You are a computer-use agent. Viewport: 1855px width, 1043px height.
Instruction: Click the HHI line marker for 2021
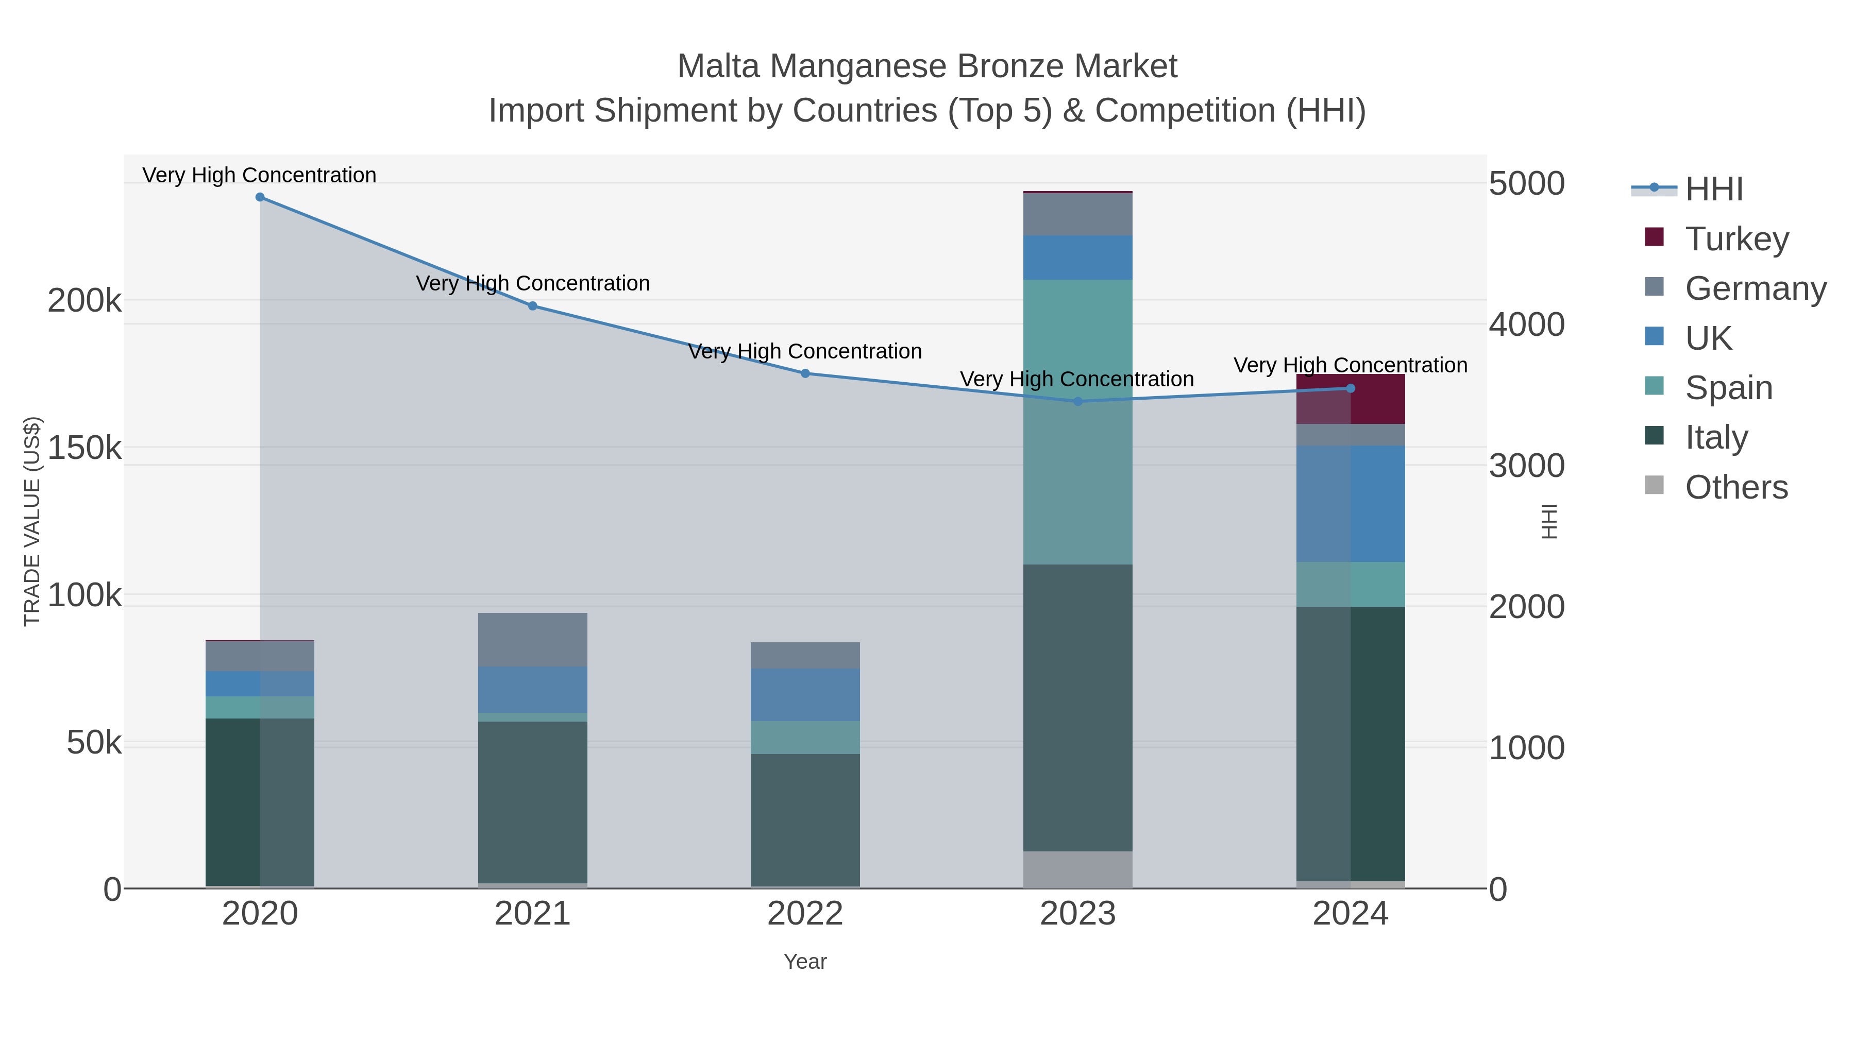(533, 306)
